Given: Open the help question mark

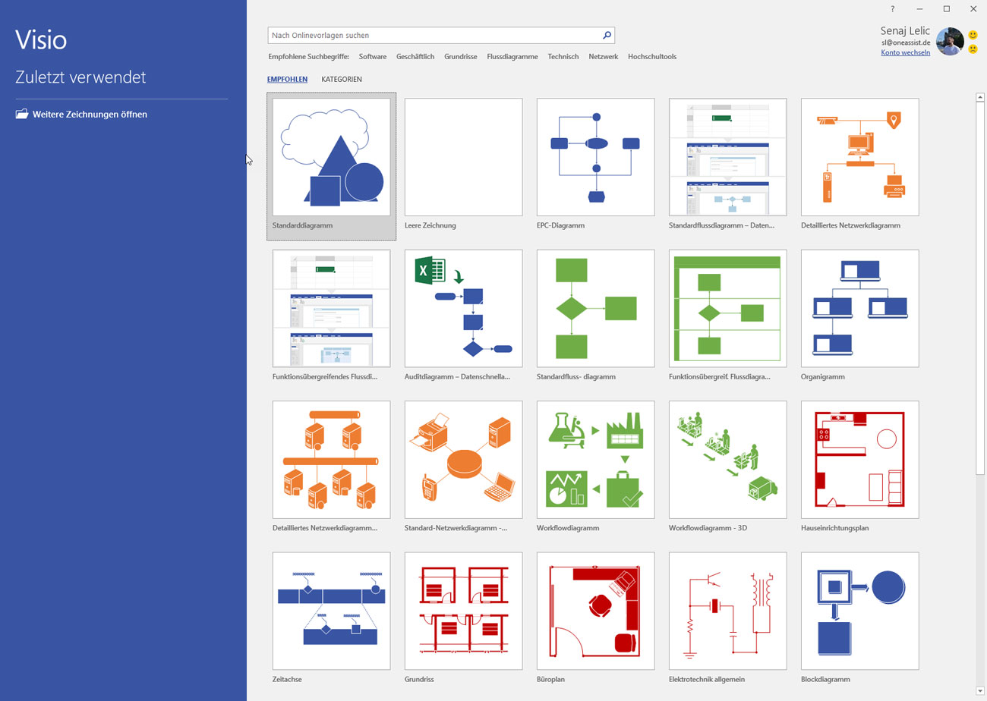Looking at the screenshot, I should pos(893,9).
